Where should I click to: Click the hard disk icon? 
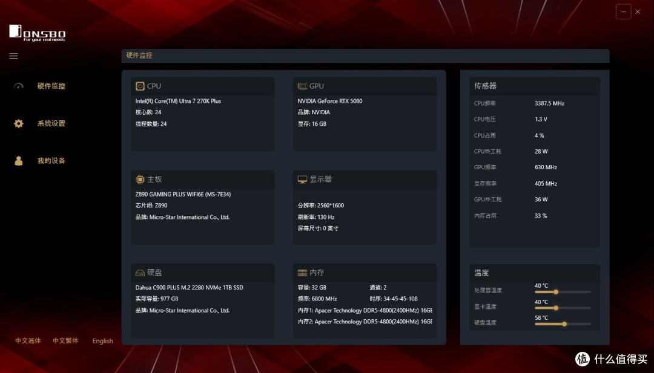(140, 273)
